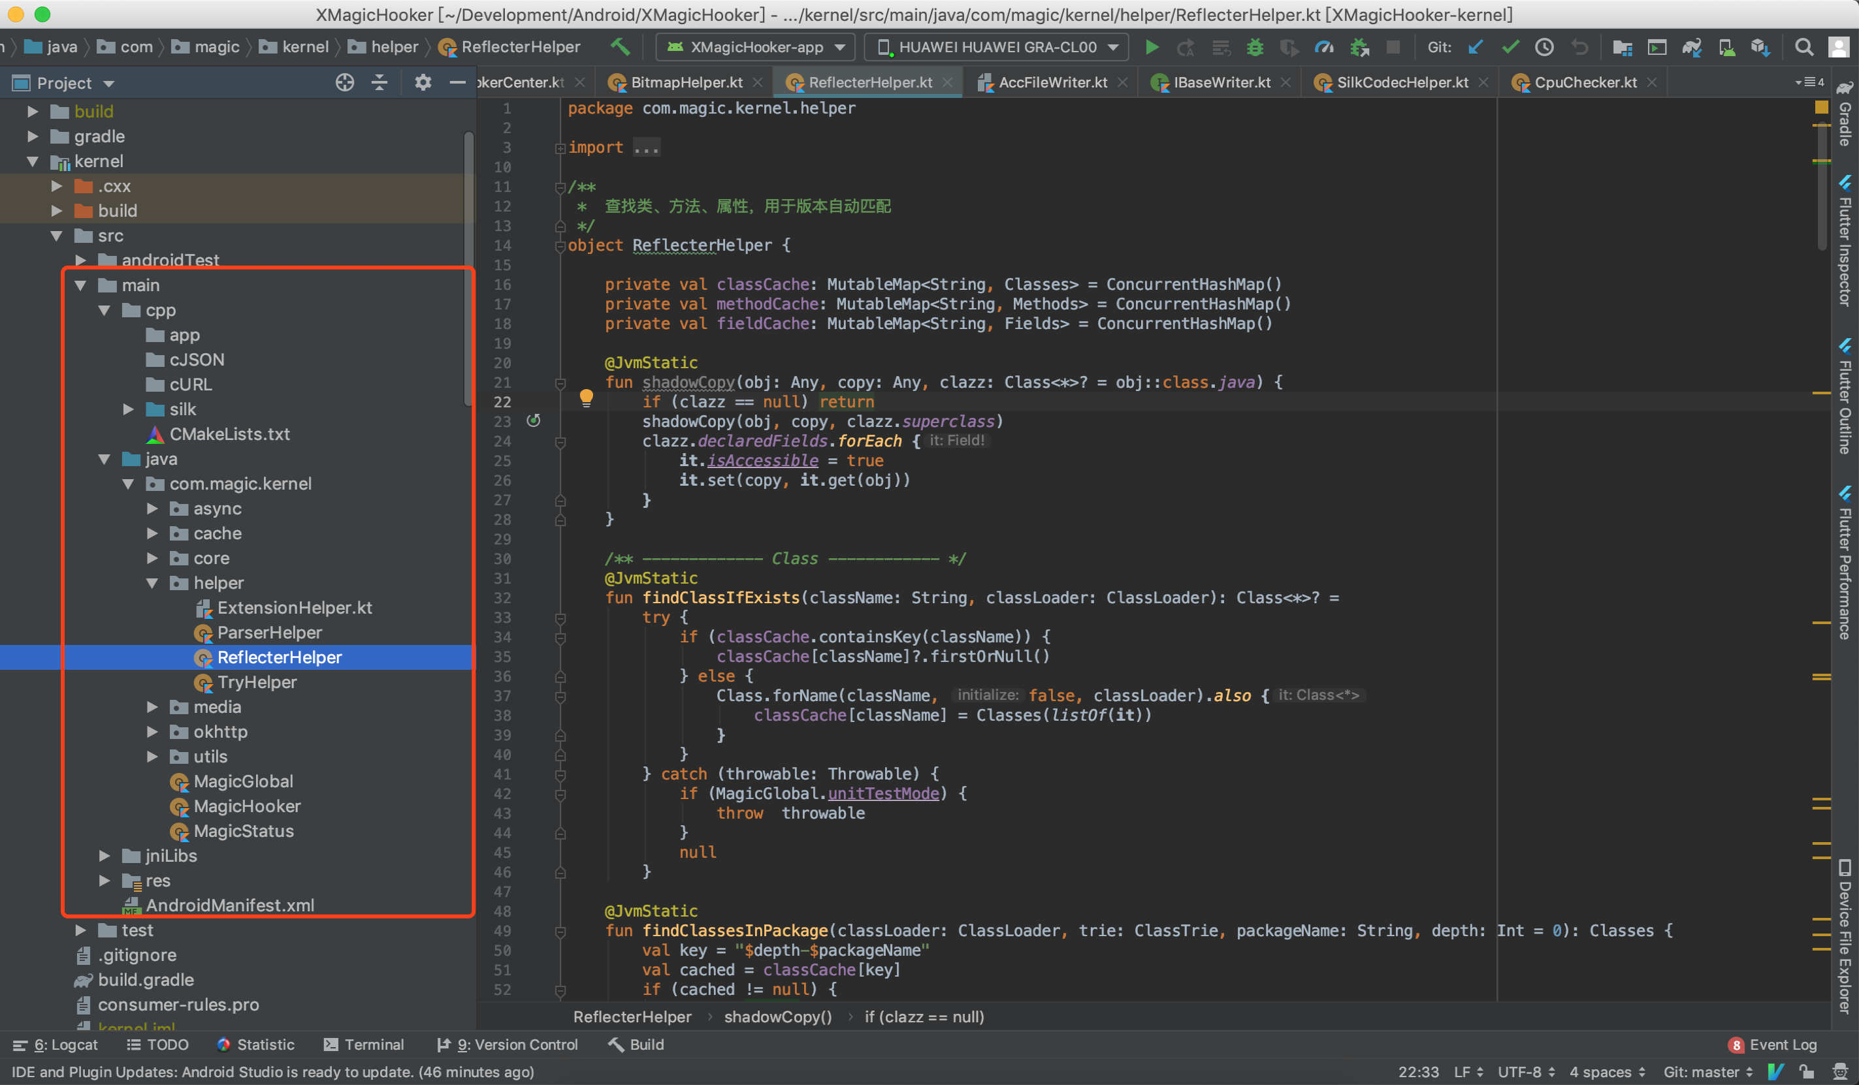Click UTF-8 encoding in status bar
The width and height of the screenshot is (1859, 1085).
pyautogui.click(x=1527, y=1072)
